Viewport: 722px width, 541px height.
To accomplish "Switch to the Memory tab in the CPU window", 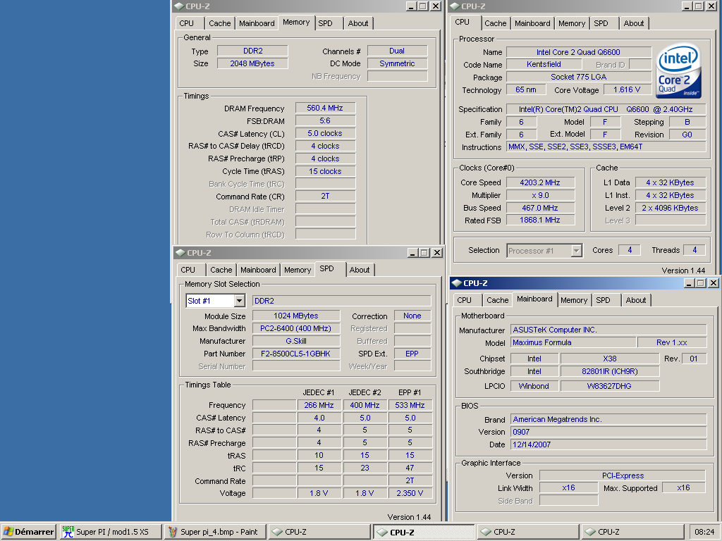I will pyautogui.click(x=571, y=23).
